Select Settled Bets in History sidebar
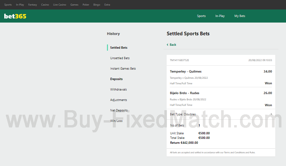 (x=119, y=48)
